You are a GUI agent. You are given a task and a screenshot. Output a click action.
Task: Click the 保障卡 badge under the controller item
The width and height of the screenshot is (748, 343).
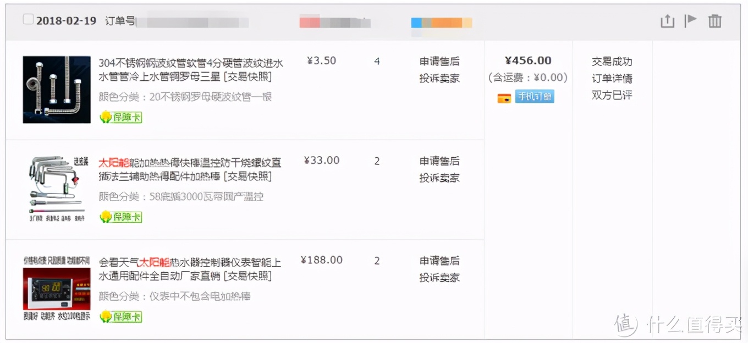(x=121, y=317)
